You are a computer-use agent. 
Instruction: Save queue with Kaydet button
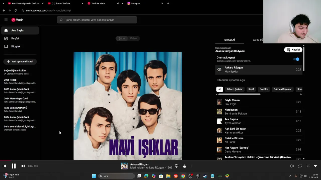point(293,49)
